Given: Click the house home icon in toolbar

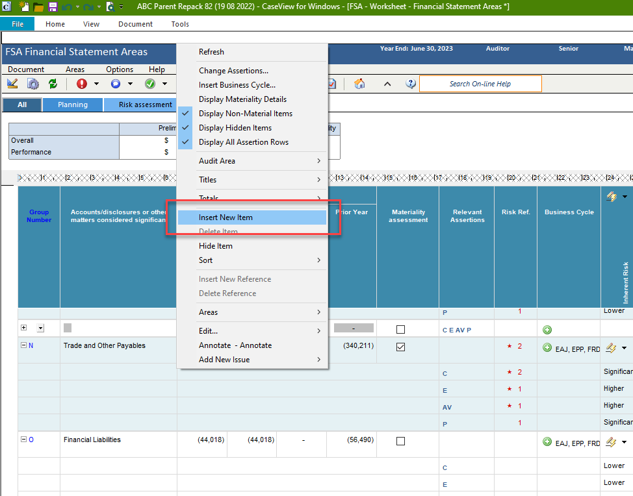Looking at the screenshot, I should pos(359,84).
